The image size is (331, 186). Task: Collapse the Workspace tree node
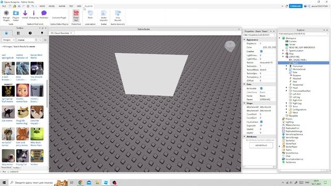pyautogui.click(x=280, y=38)
